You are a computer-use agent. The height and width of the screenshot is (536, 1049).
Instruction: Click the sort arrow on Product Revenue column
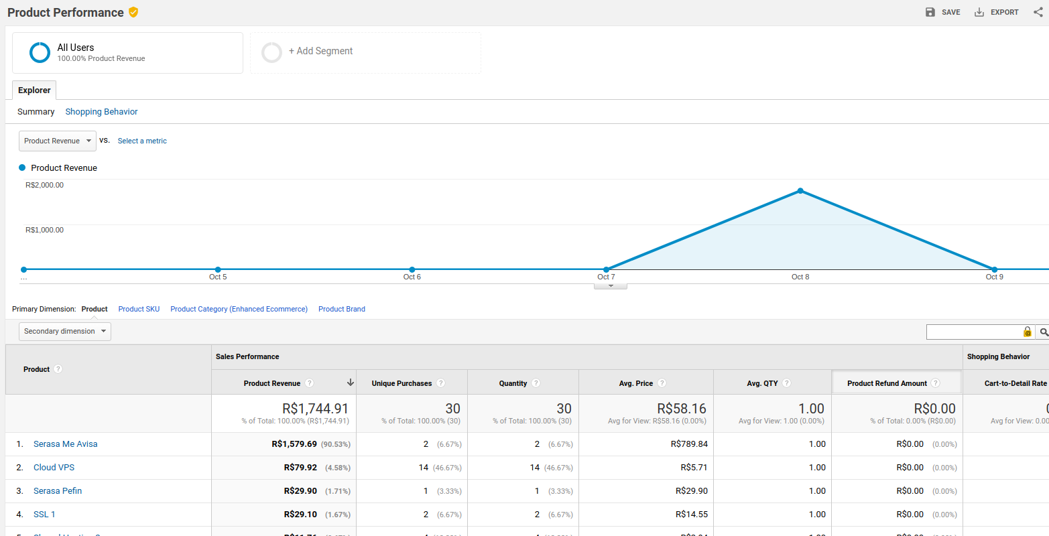click(350, 383)
